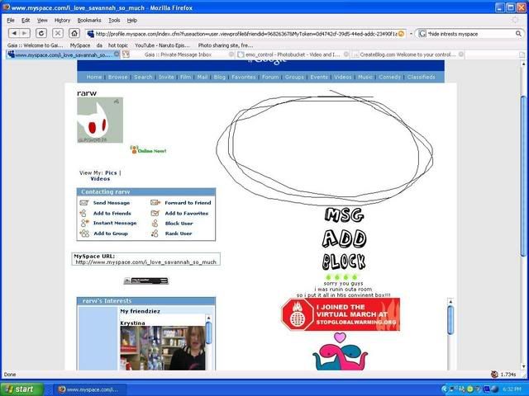The image size is (529, 396).
Task: Click the browser Forward arrow button
Action: [x=25, y=33]
